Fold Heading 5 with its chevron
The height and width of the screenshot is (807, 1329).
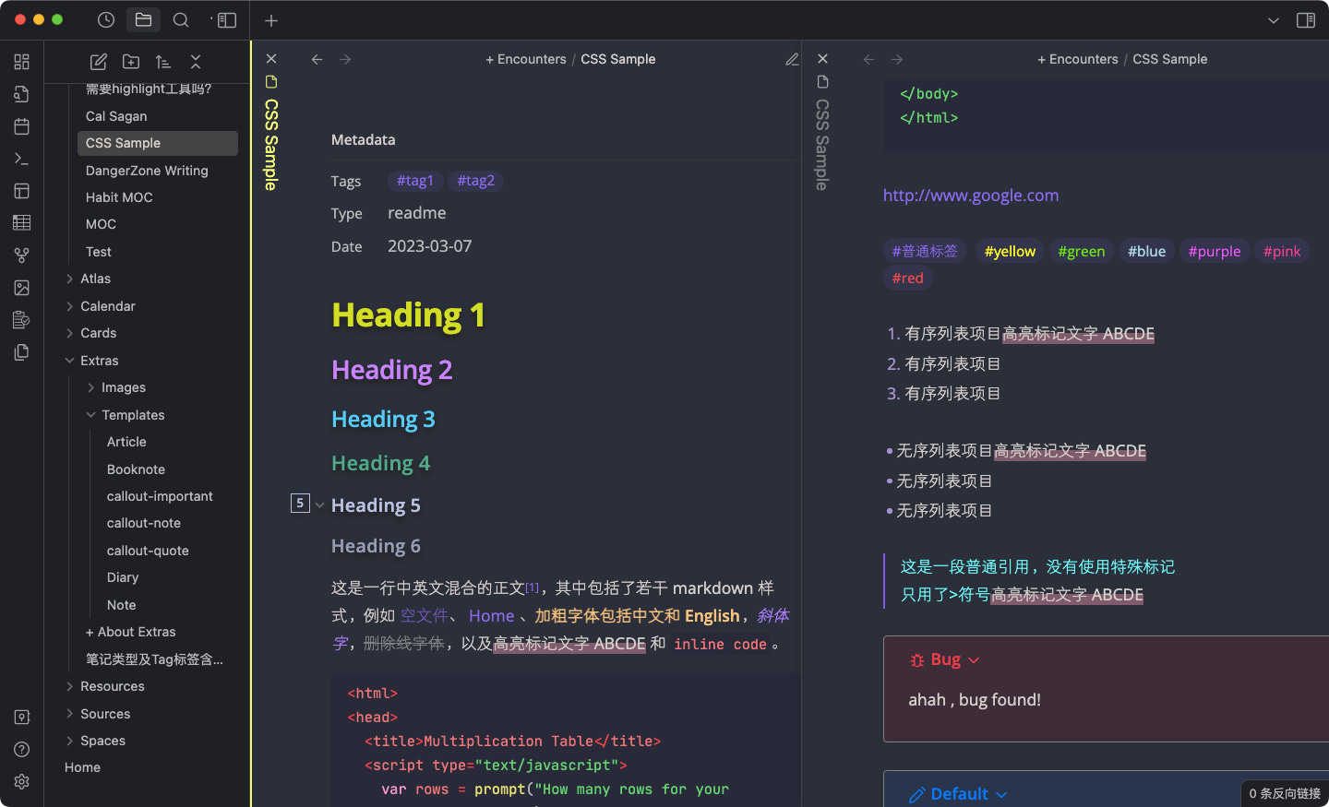pyautogui.click(x=319, y=505)
